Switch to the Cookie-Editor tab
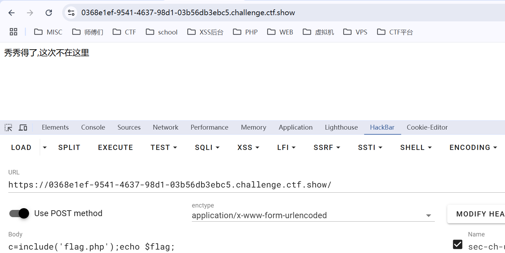The image size is (505, 253). coord(427,128)
